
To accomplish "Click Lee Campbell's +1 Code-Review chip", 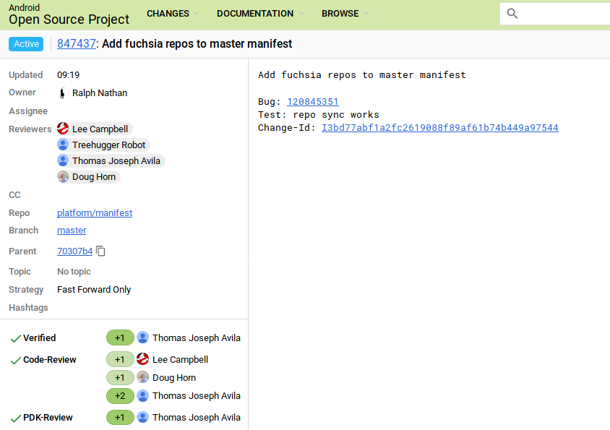I will (x=120, y=359).
